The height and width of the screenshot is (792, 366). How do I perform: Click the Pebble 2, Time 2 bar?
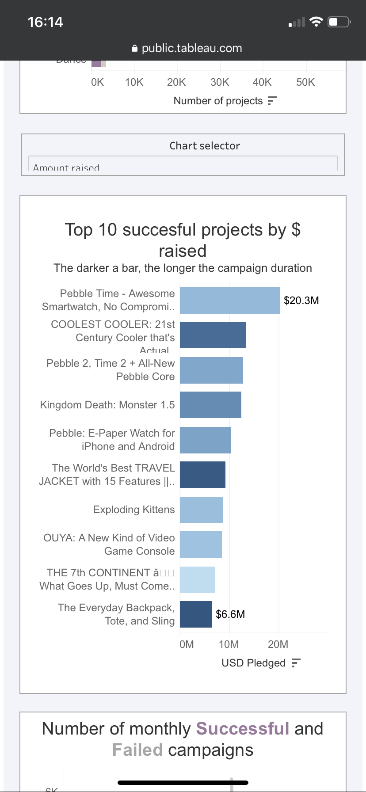pos(211,370)
